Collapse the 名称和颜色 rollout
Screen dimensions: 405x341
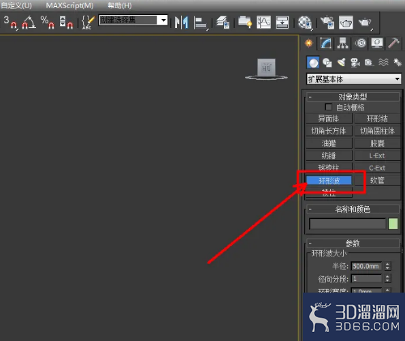coord(353,209)
